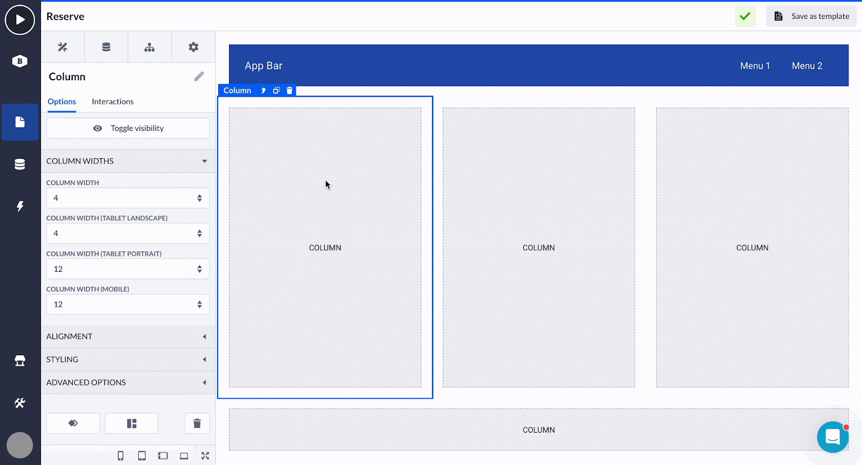Screen dimensions: 862x465
Task: Click the Toggle visibility button
Action: point(128,128)
